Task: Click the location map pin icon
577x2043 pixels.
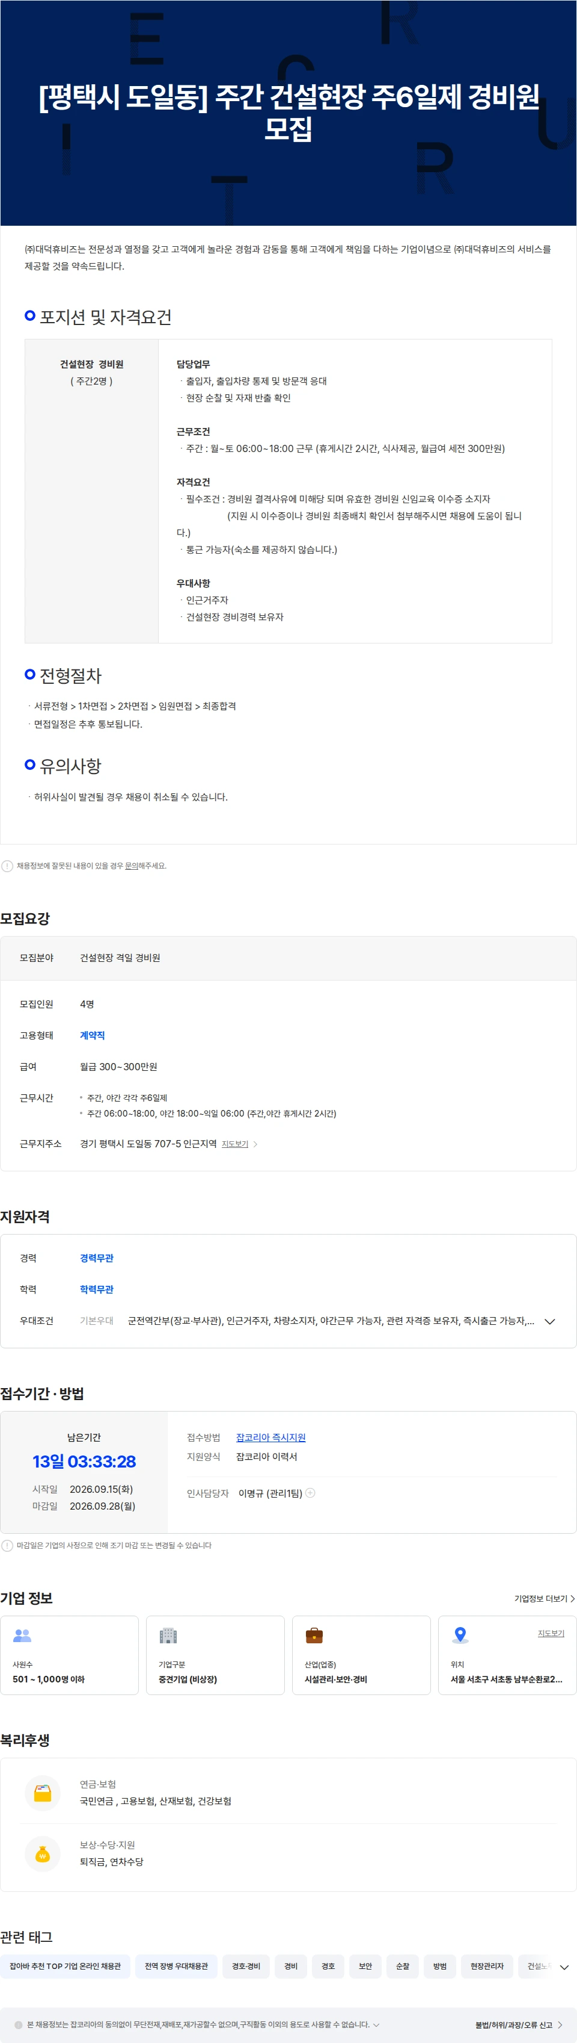Action: tap(460, 1635)
